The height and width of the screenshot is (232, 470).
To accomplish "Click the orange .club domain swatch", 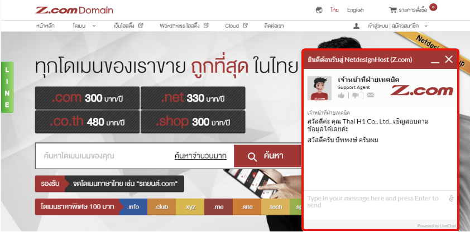I will click(x=161, y=206).
